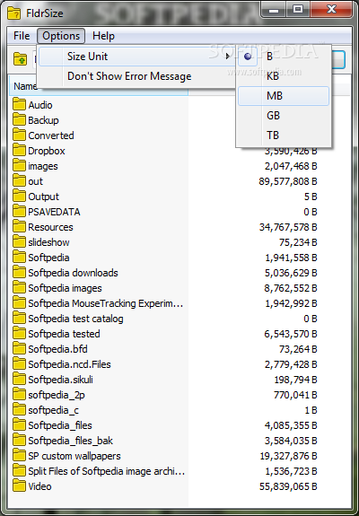Screen dimensions: 359x516
Task: Click the out folder icon
Action: tap(19, 181)
